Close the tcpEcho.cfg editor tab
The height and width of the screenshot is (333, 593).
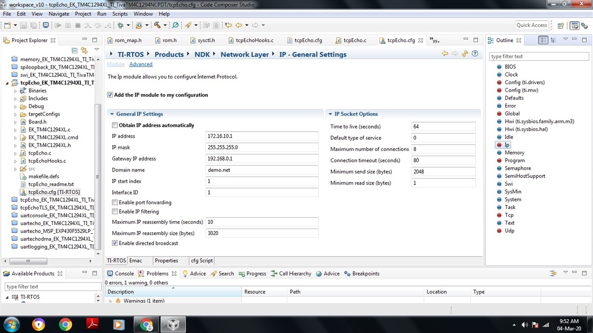pyautogui.click(x=420, y=40)
